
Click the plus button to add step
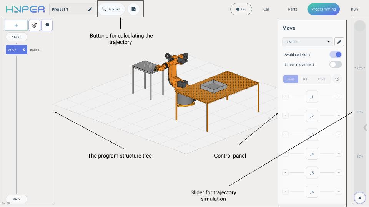tap(16, 25)
